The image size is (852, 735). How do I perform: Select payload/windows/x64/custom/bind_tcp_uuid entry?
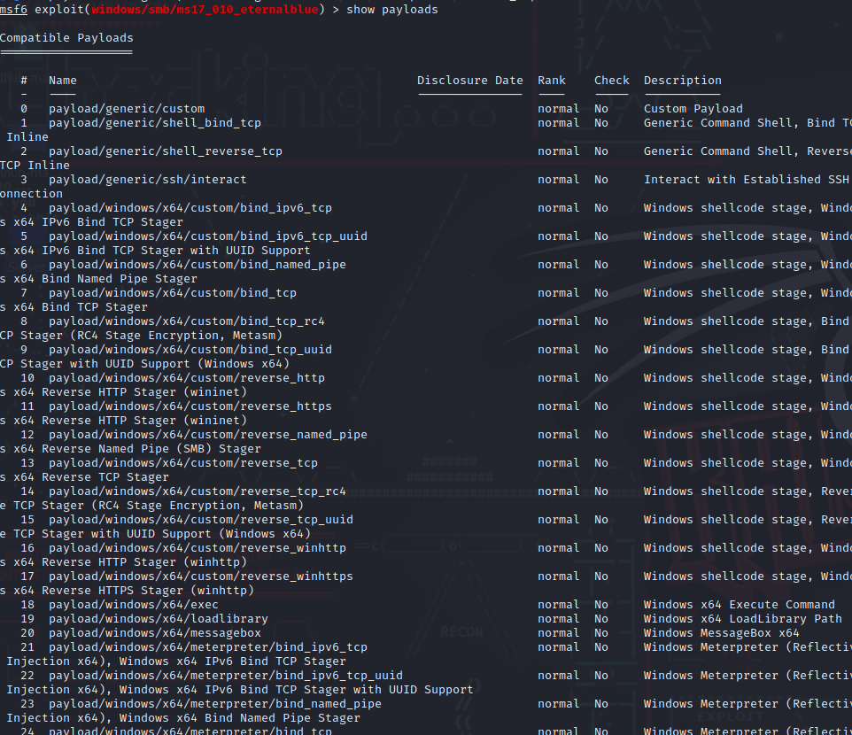(190, 349)
